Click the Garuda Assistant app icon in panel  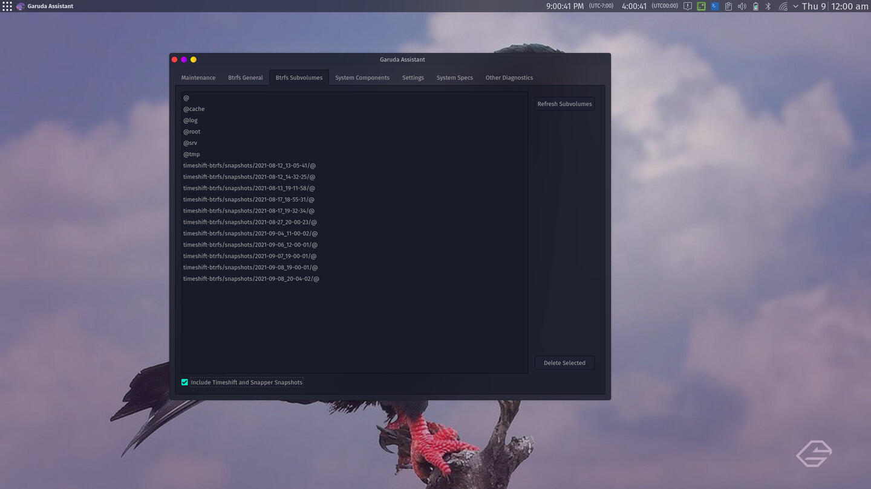click(21, 6)
